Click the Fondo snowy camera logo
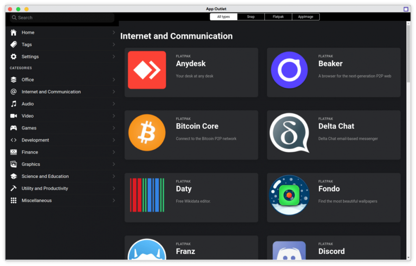Viewport: 416px width, 266px height. (x=289, y=195)
